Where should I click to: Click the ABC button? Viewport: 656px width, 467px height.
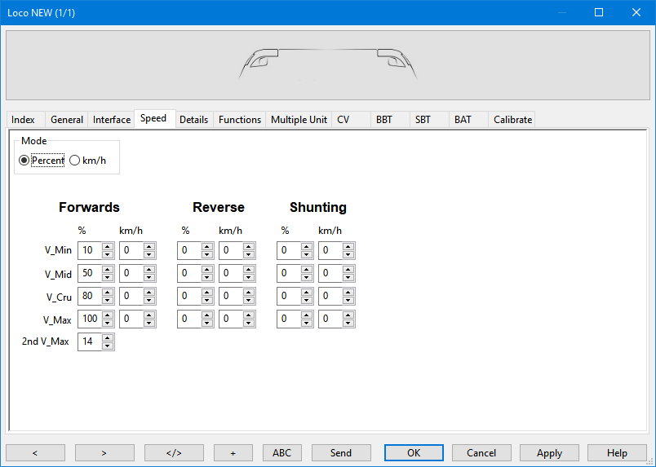(281, 453)
